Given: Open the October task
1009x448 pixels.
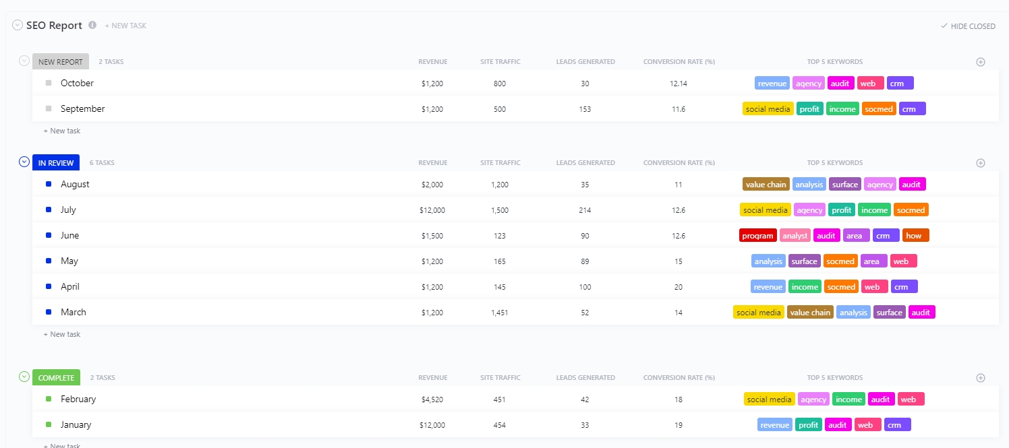Looking at the screenshot, I should click(x=77, y=83).
